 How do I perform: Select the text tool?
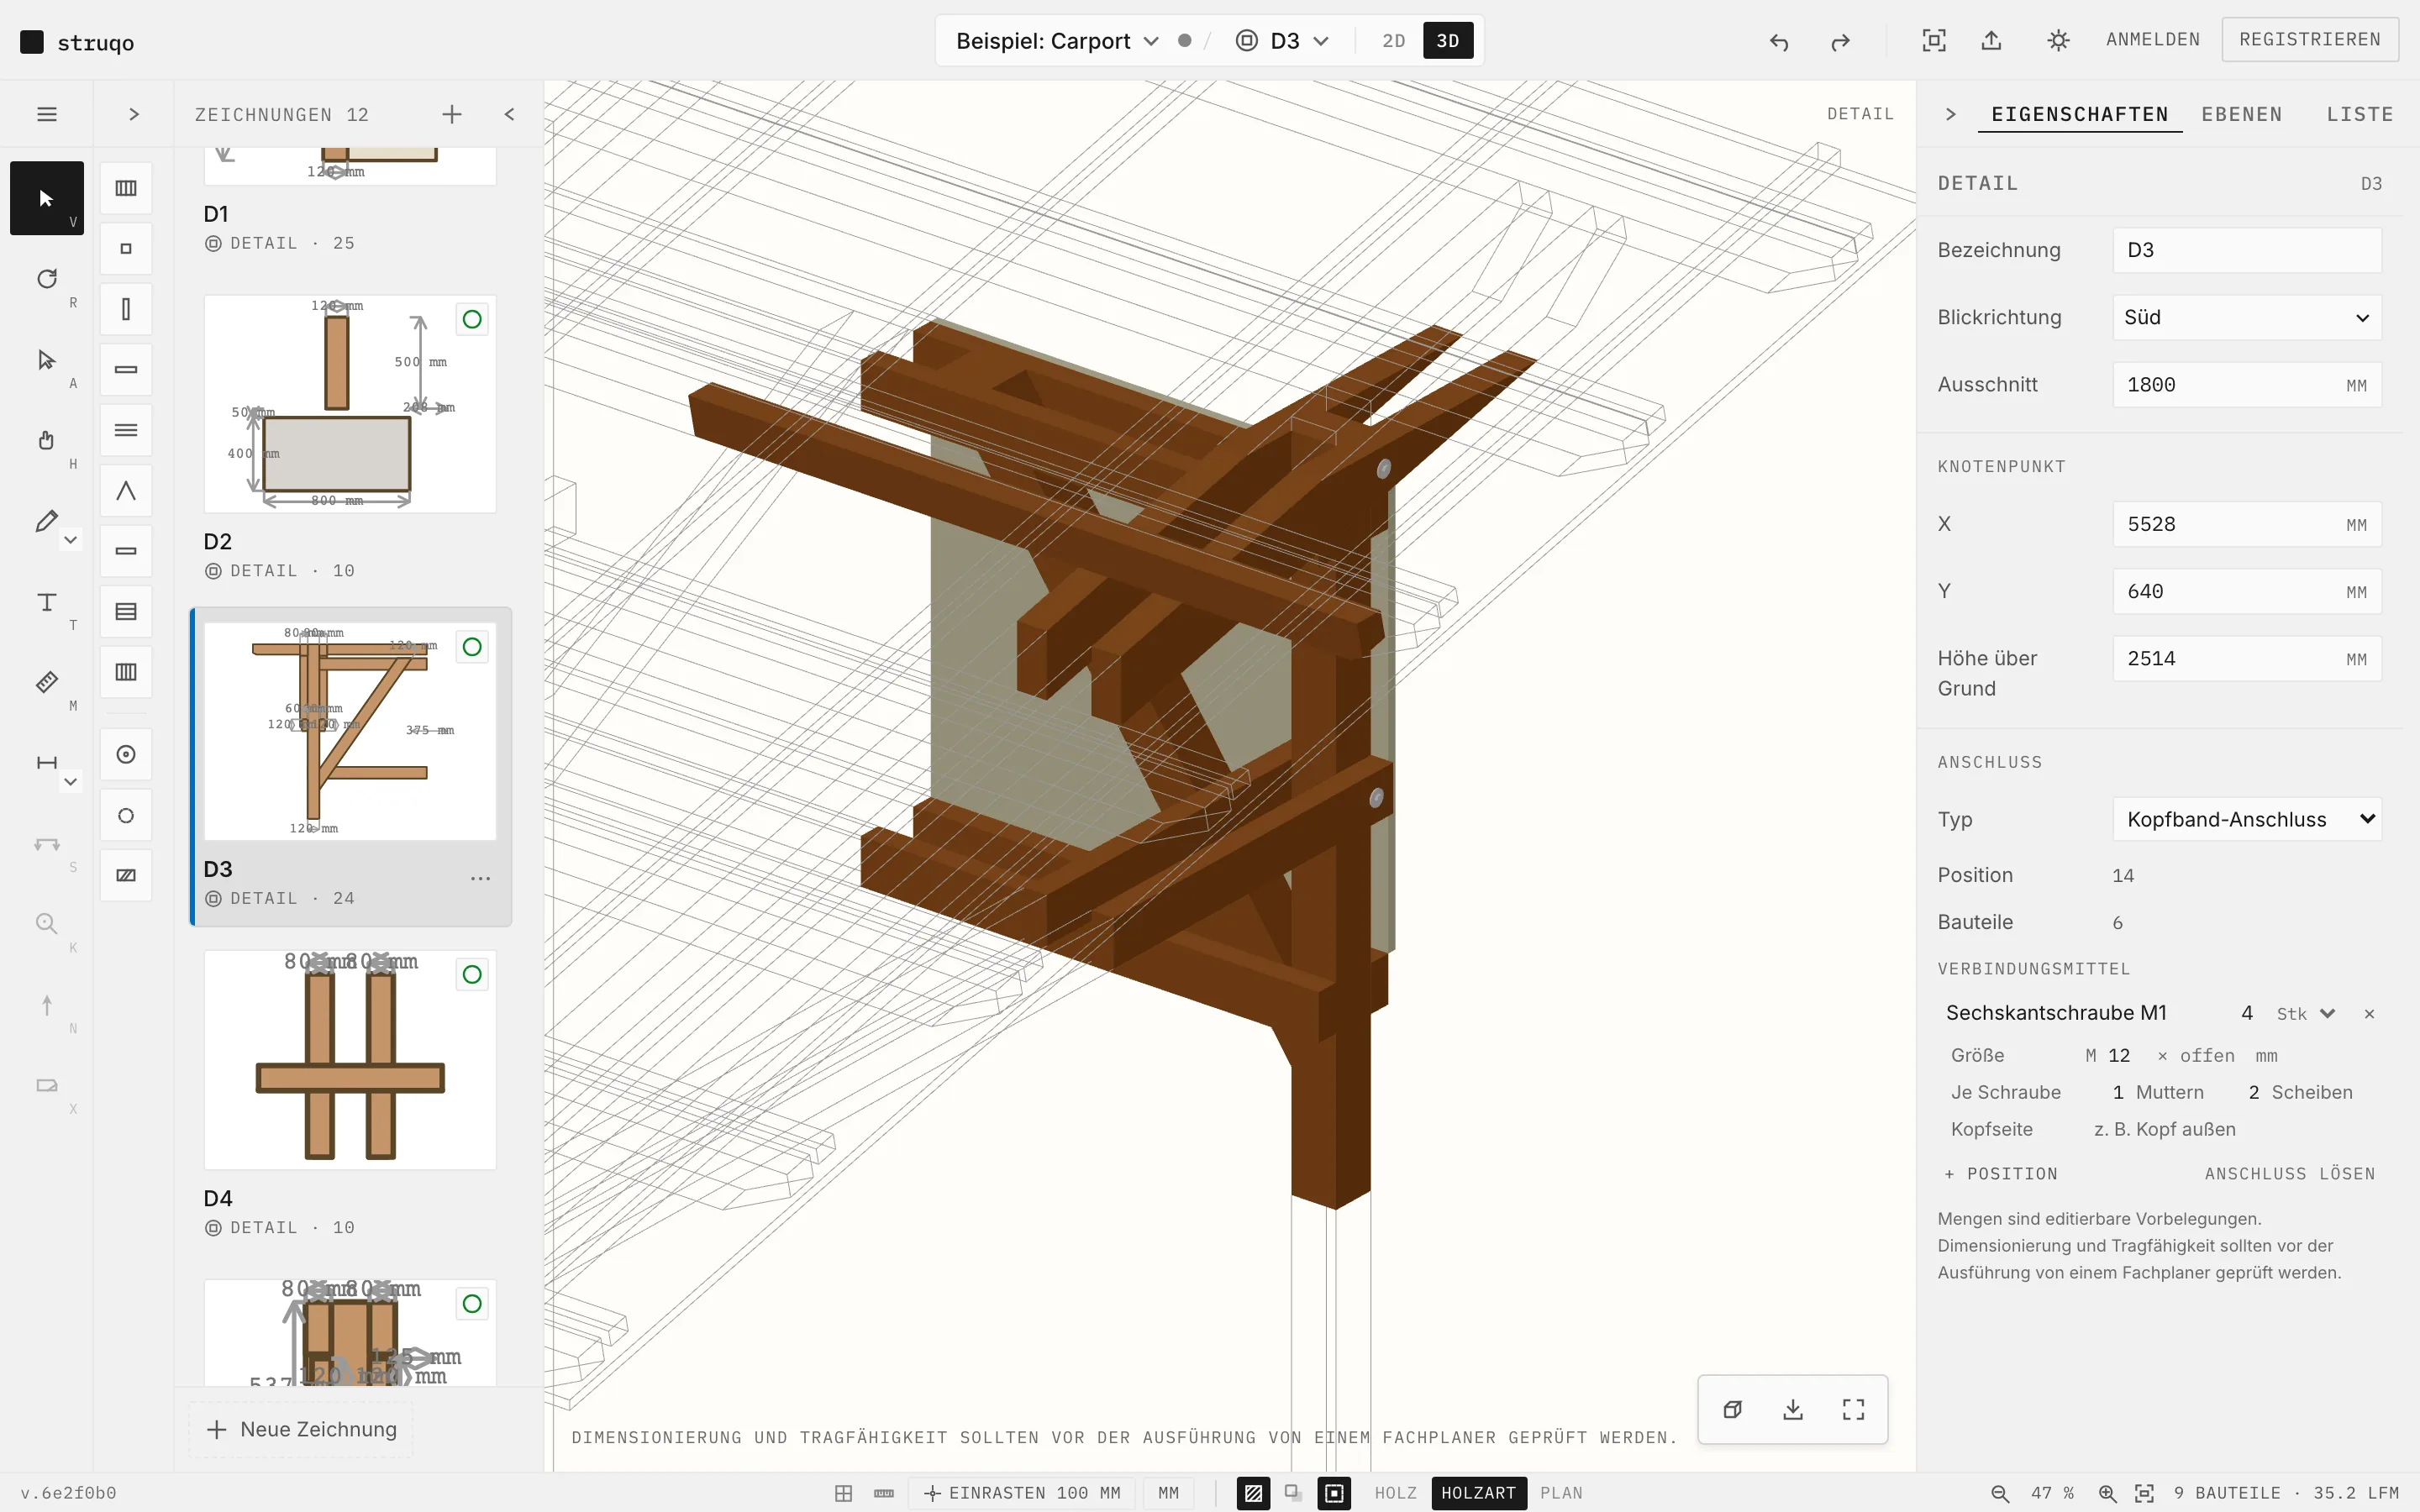tap(46, 602)
